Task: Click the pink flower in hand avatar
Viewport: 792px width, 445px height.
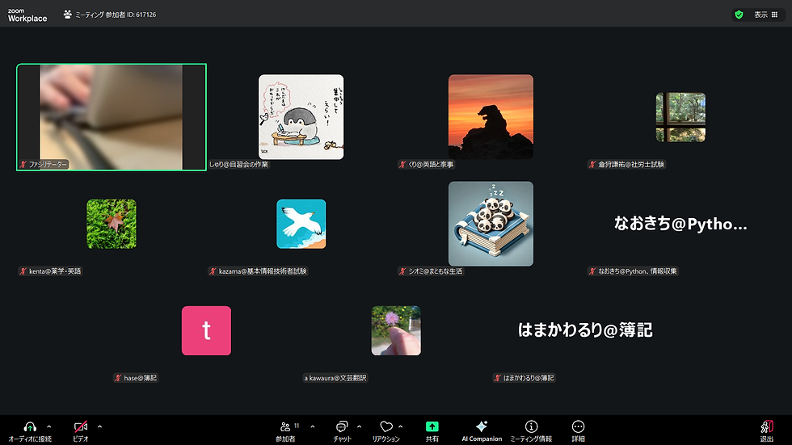Action: coord(396,330)
